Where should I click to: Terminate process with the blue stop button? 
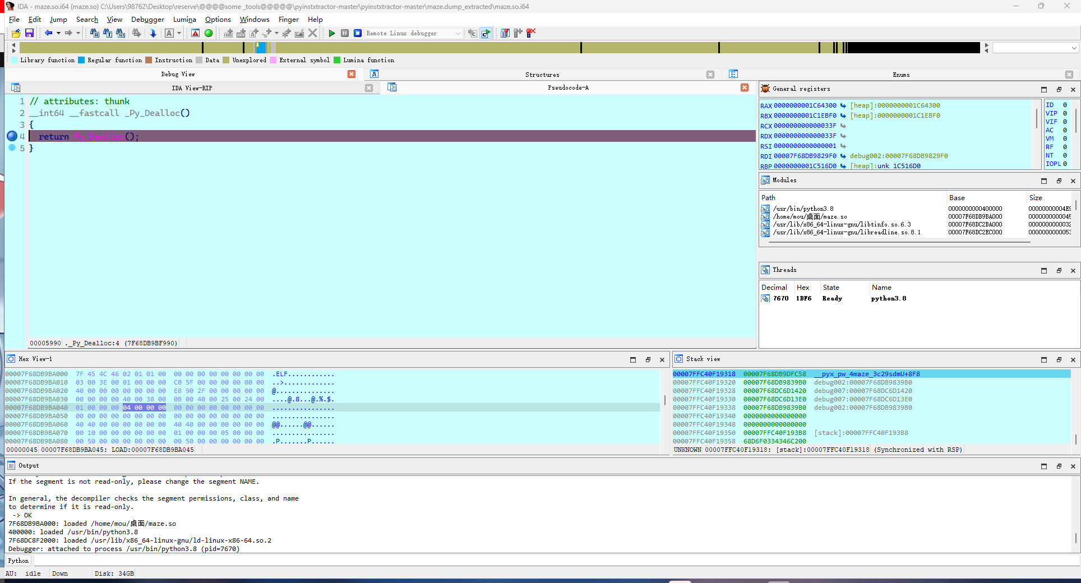[x=358, y=34]
